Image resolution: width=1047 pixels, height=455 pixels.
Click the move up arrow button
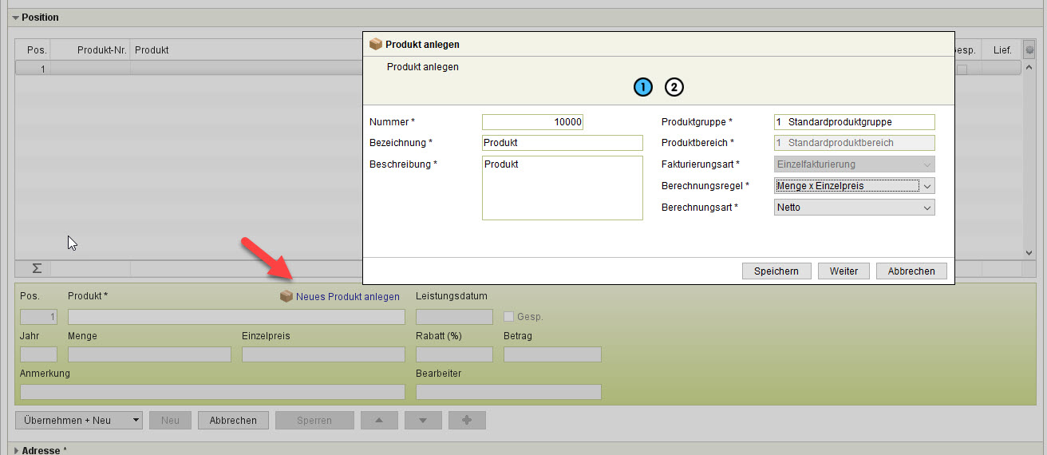pos(380,420)
